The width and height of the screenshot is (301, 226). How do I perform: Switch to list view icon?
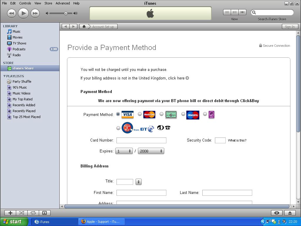(x=227, y=12)
